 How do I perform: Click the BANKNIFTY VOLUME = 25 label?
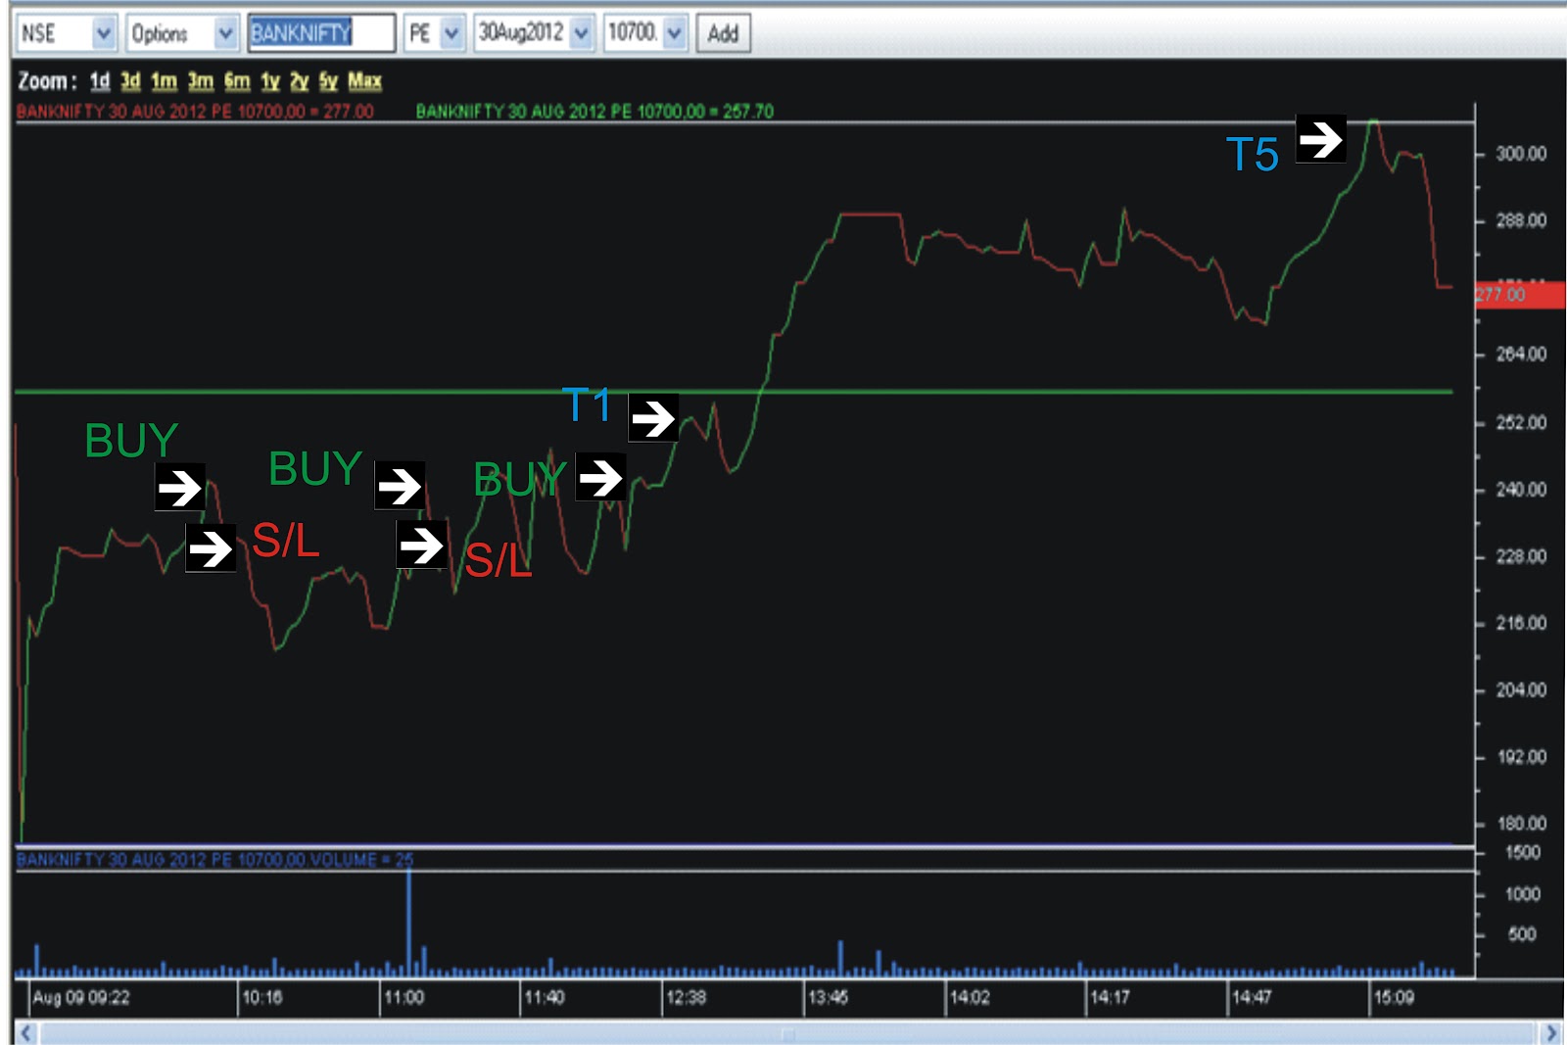214,860
